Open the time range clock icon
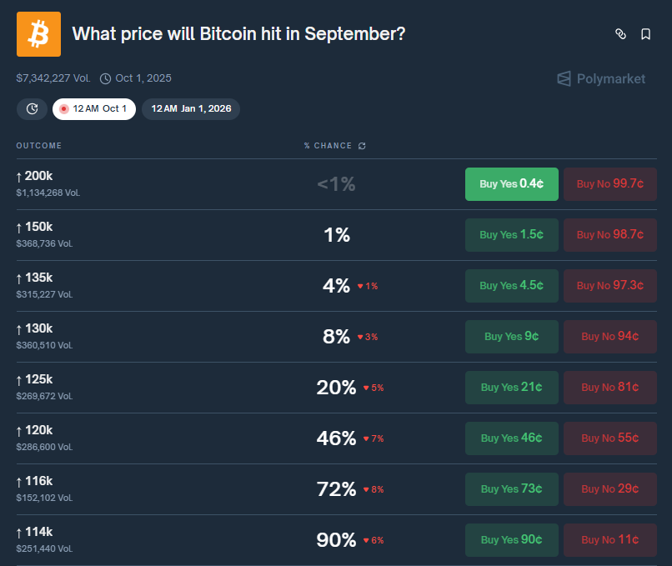 [32, 108]
